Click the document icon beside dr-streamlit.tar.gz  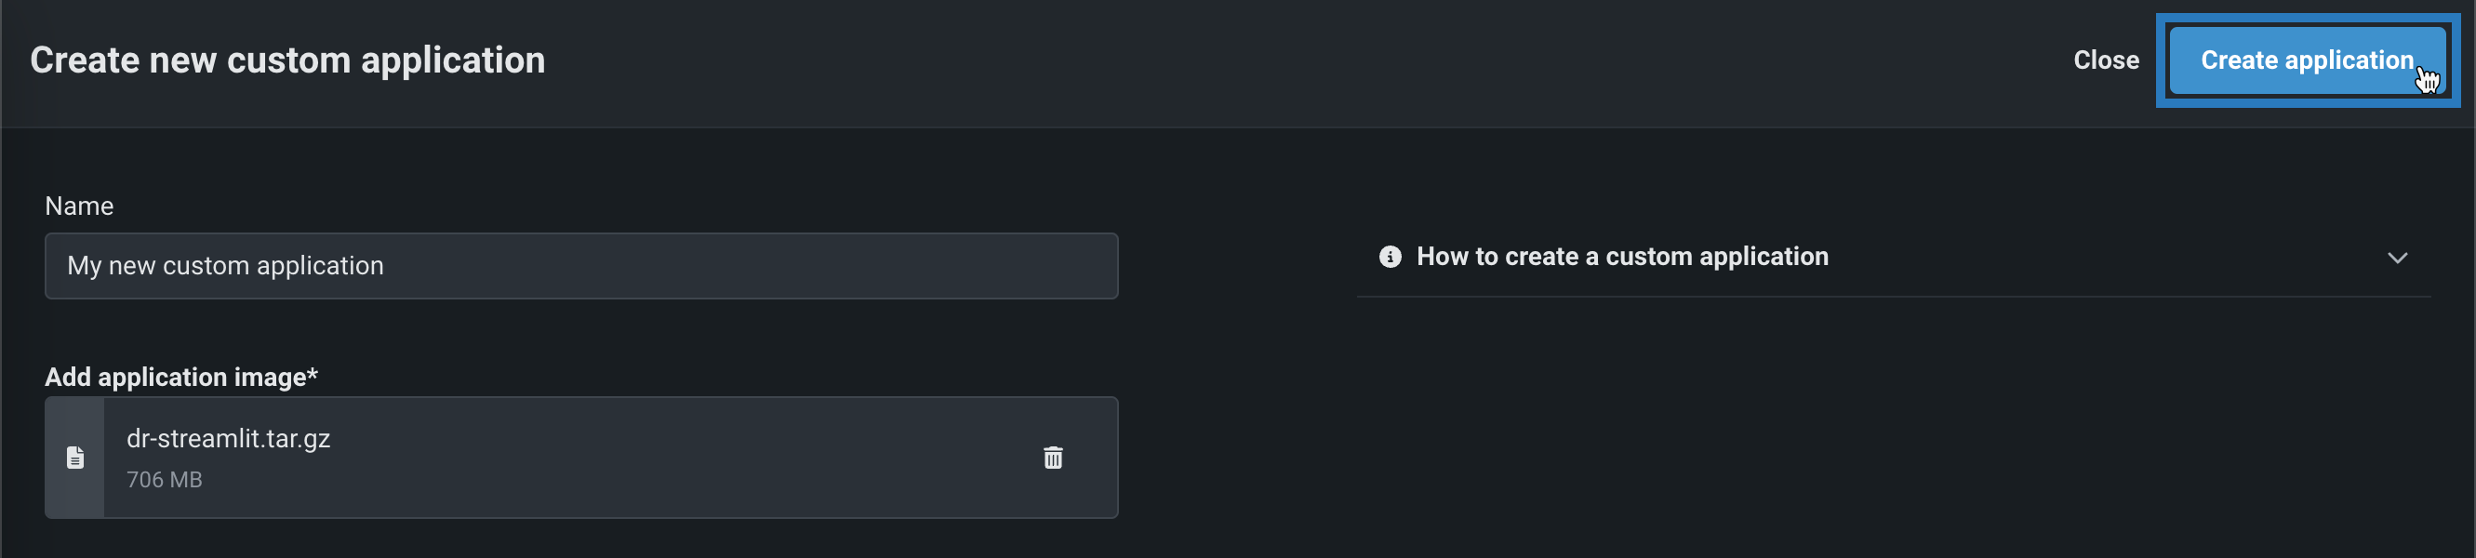pos(75,458)
